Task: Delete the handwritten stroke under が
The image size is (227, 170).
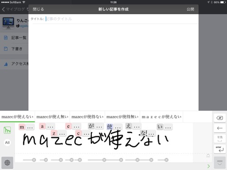Action: click(x=104, y=160)
